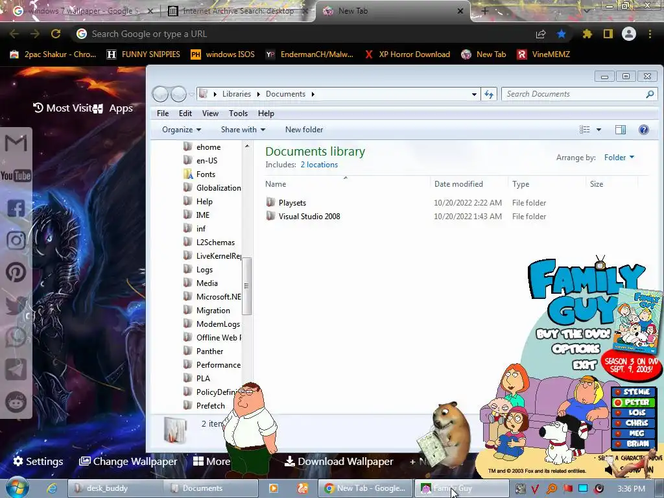Share this page icon in the address bar

[541, 34]
